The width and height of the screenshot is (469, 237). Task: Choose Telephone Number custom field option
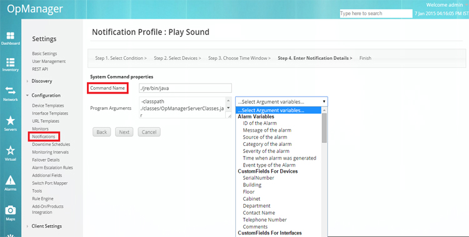[265, 220]
